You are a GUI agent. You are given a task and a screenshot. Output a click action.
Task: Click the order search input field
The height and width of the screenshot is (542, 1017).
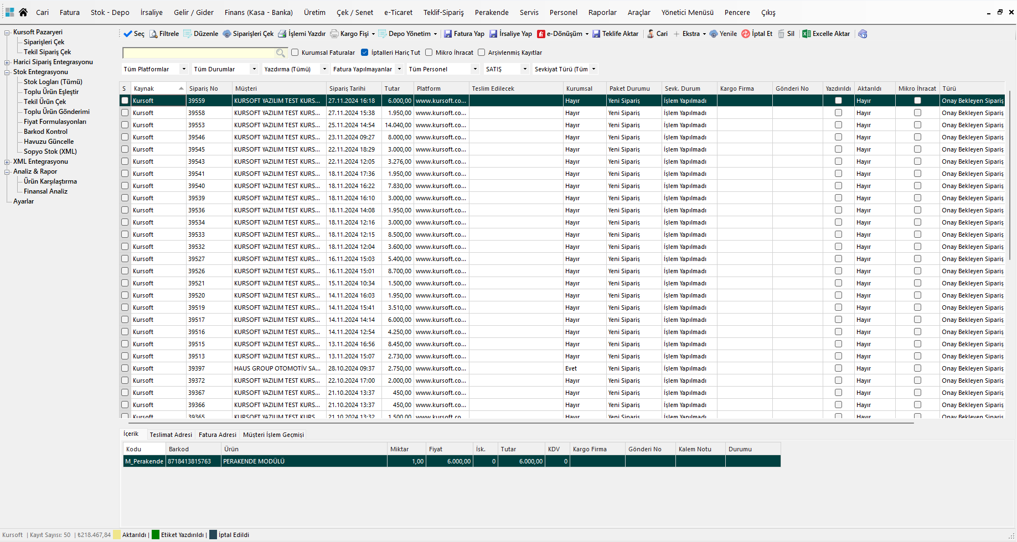[199, 53]
